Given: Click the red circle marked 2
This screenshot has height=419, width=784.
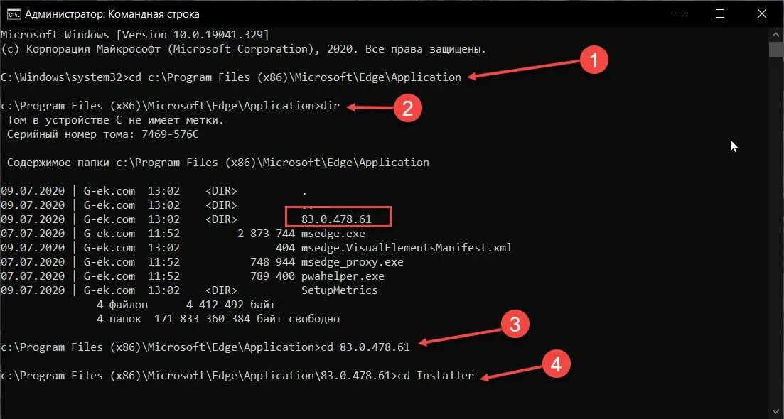Looking at the screenshot, I should (407, 109).
